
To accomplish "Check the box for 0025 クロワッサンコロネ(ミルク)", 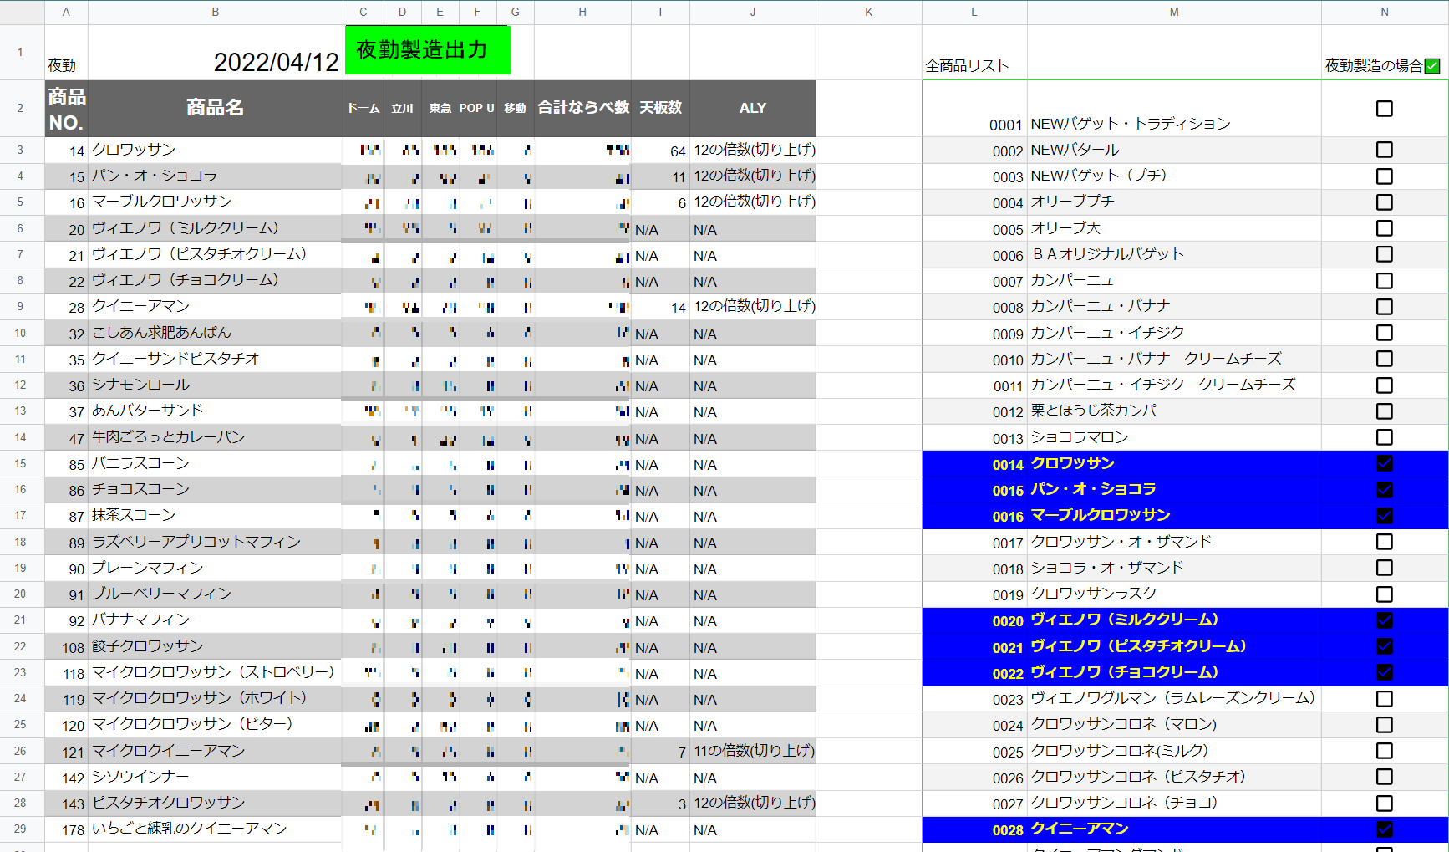I will coord(1384,751).
